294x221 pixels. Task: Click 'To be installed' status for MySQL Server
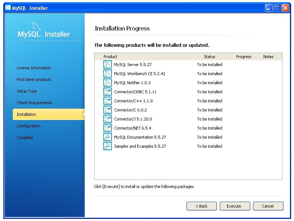click(x=210, y=65)
